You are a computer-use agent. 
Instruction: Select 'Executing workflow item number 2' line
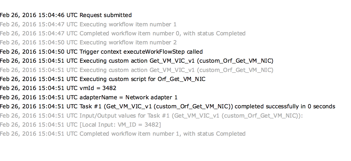click(x=88, y=42)
